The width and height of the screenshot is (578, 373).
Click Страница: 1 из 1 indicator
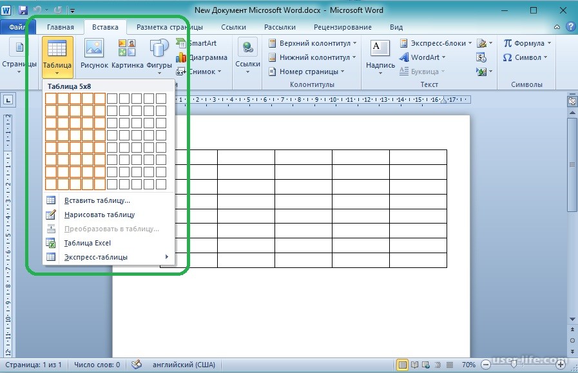click(33, 365)
